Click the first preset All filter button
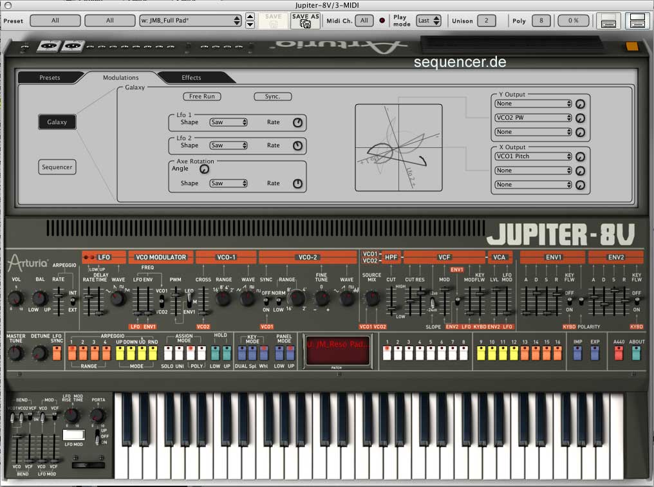Viewport: 654px width, 487px height. [55, 21]
